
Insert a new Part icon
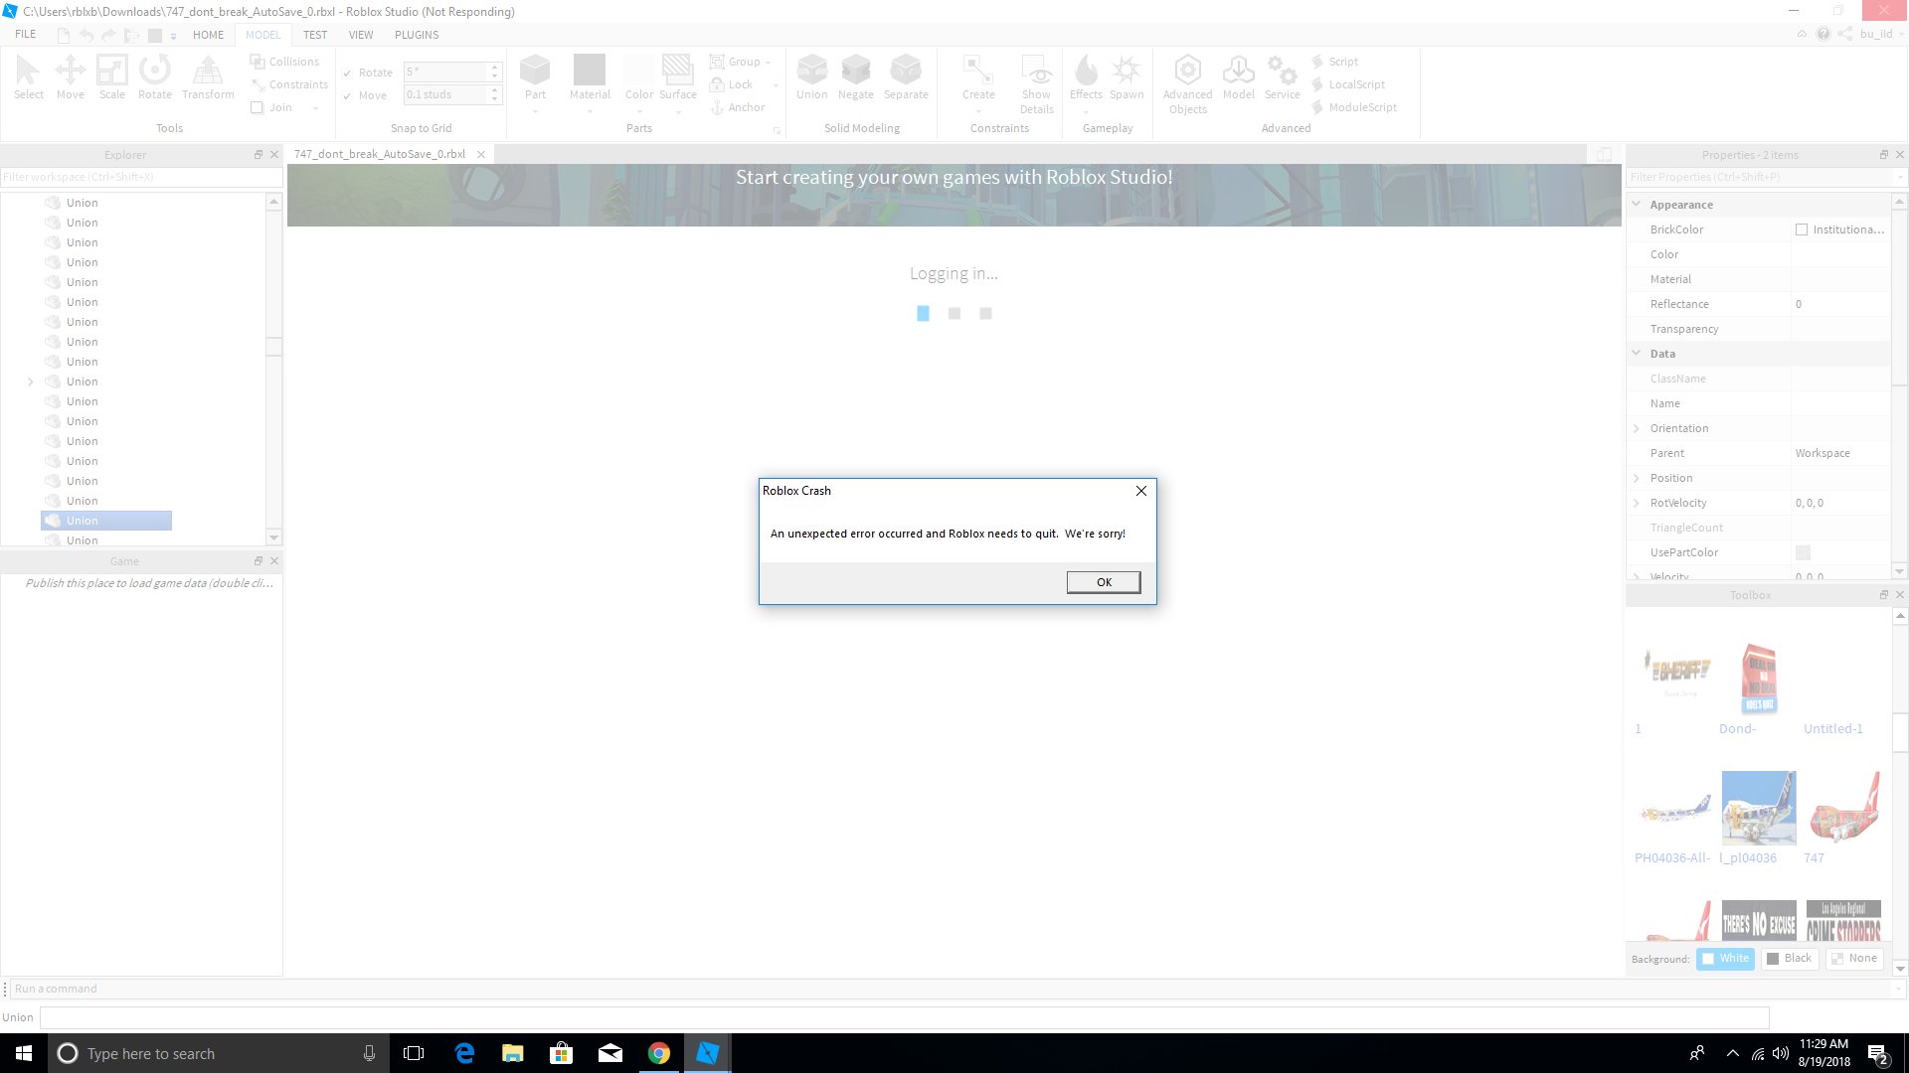[x=535, y=71]
